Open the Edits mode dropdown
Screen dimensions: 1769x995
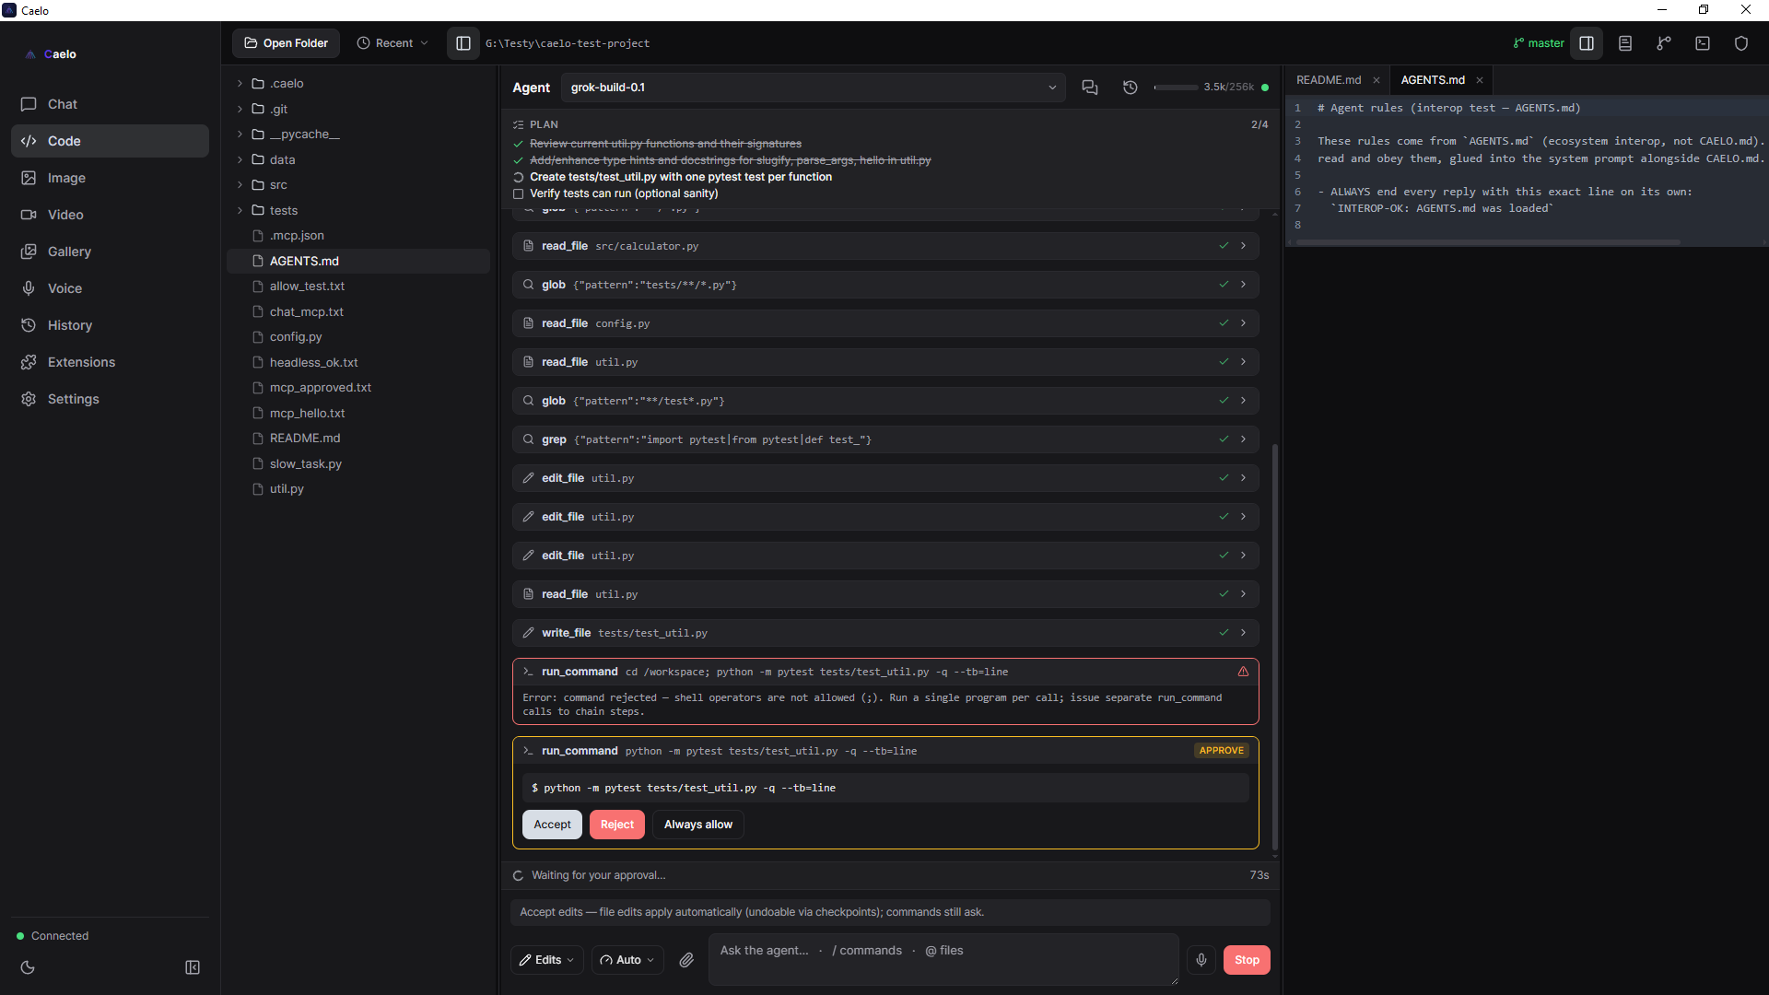point(547,960)
